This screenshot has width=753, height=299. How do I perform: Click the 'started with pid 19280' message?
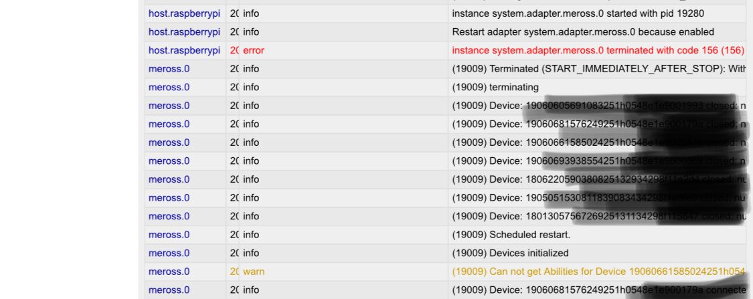point(578,13)
